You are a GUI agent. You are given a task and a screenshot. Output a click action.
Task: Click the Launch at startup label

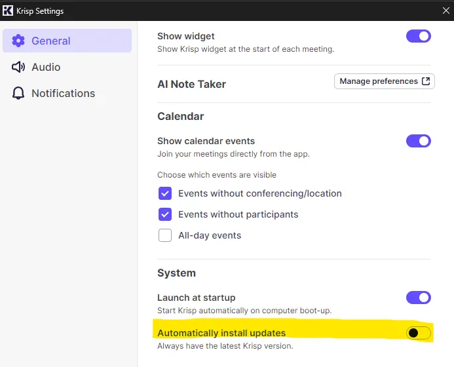pyautogui.click(x=197, y=298)
